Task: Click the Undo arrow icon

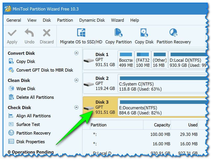Action: [x=30, y=33]
